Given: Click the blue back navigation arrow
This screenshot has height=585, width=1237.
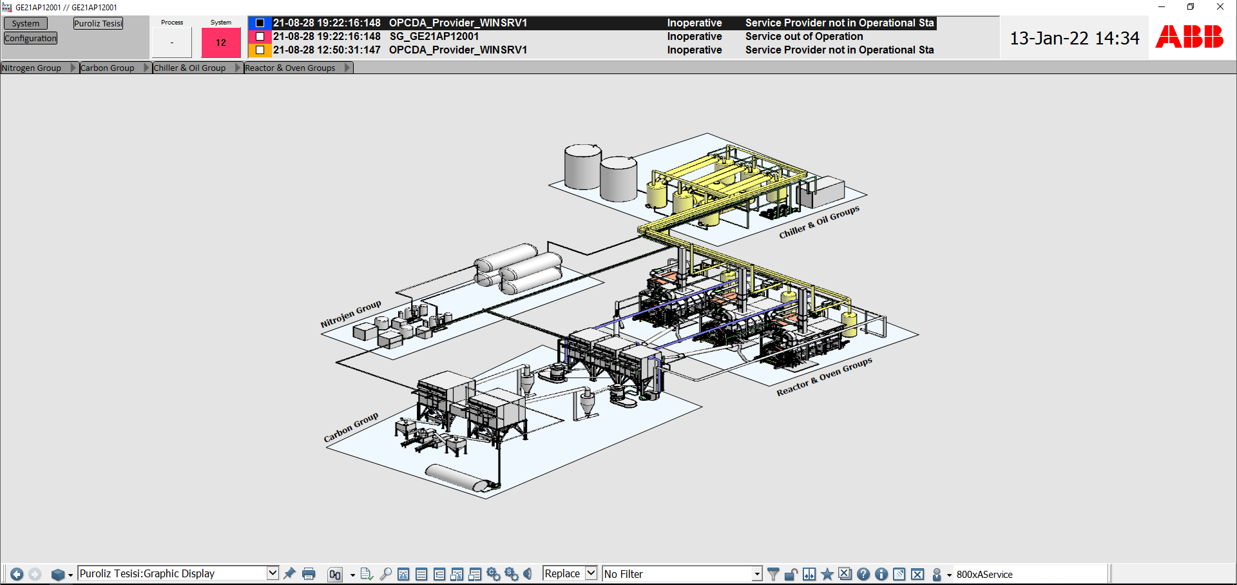Looking at the screenshot, I should [17, 574].
